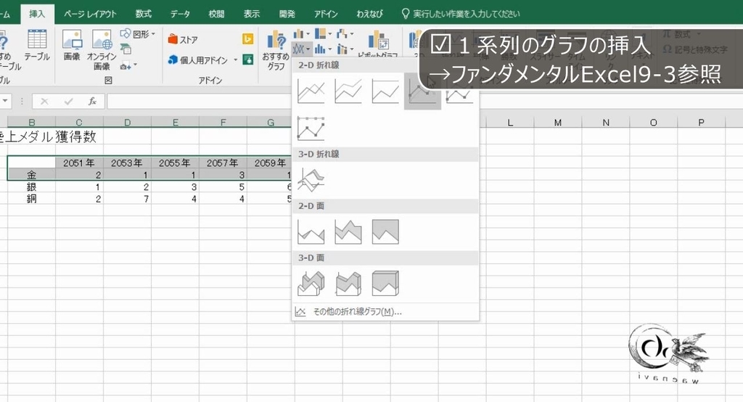Pick the 3-D stacked area chart
Screen dimensions: 743x402
[x=348, y=284]
